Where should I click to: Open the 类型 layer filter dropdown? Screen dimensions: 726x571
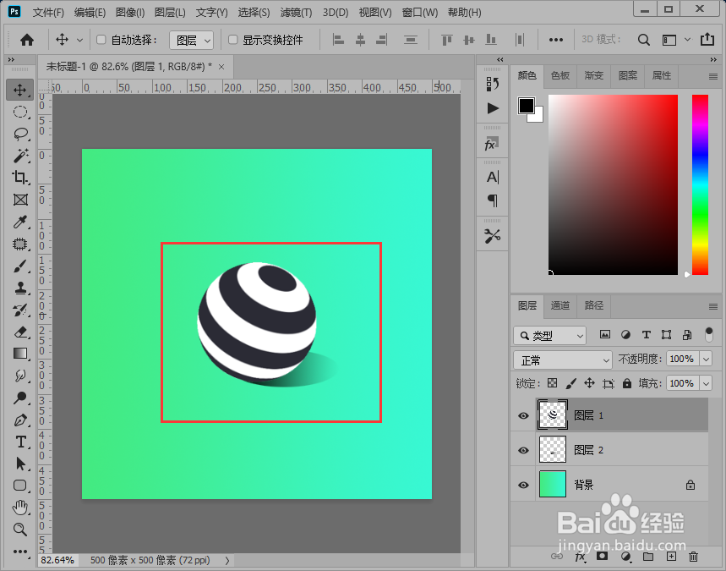[x=549, y=336]
